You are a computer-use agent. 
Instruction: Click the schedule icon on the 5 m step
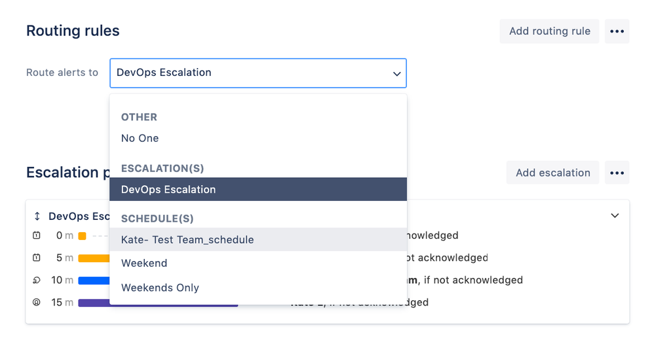tap(37, 258)
